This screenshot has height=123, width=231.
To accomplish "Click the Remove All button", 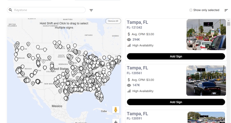I will 113,21.
